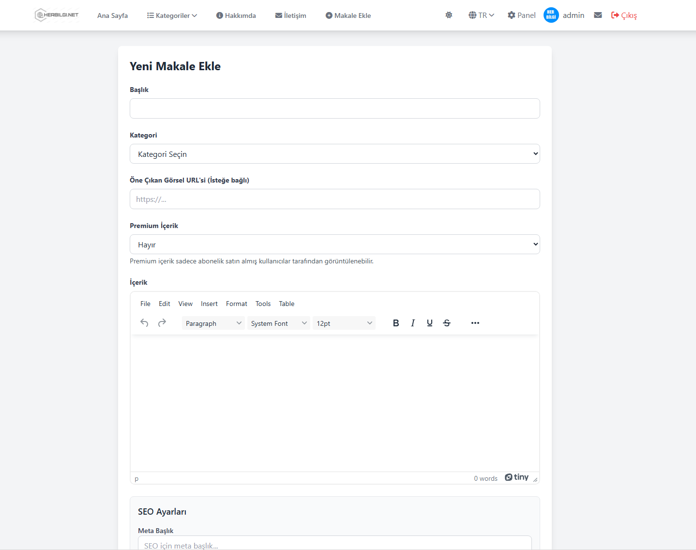Log out via Çıkış link
This screenshot has height=550, width=696.
tap(624, 15)
